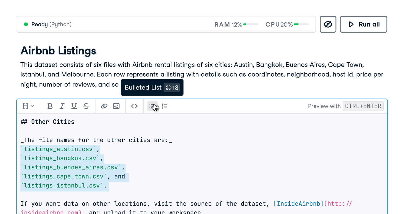Image resolution: width=404 pixels, height=214 pixels.
Task: Click the 'The file names for' italic line
Action: 96,140
